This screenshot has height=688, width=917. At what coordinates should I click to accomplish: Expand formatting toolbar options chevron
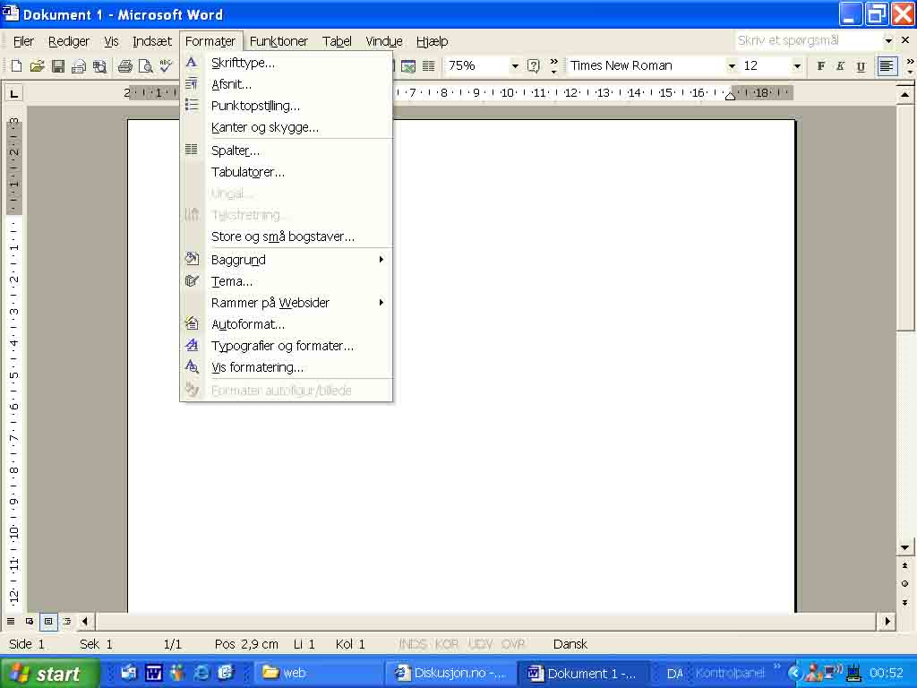[x=910, y=66]
